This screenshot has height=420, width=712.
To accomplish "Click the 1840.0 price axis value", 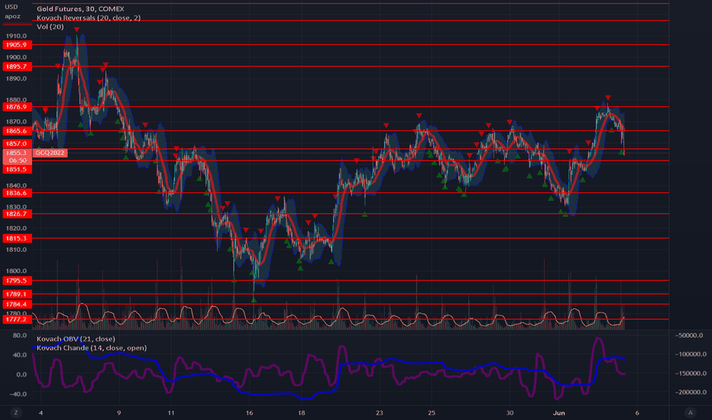I will coord(16,186).
